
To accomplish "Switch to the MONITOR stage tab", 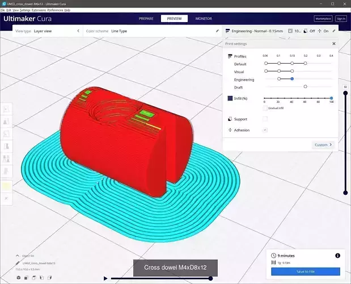I will [x=204, y=19].
